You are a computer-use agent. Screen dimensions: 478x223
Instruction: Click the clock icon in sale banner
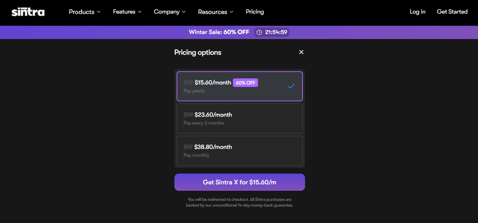[x=259, y=32]
